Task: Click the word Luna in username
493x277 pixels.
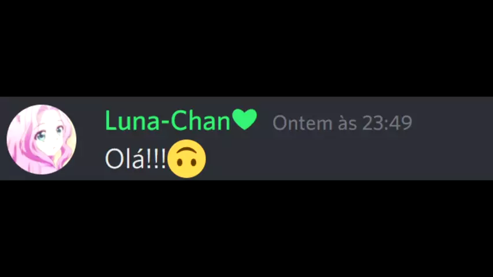Action: coord(133,121)
